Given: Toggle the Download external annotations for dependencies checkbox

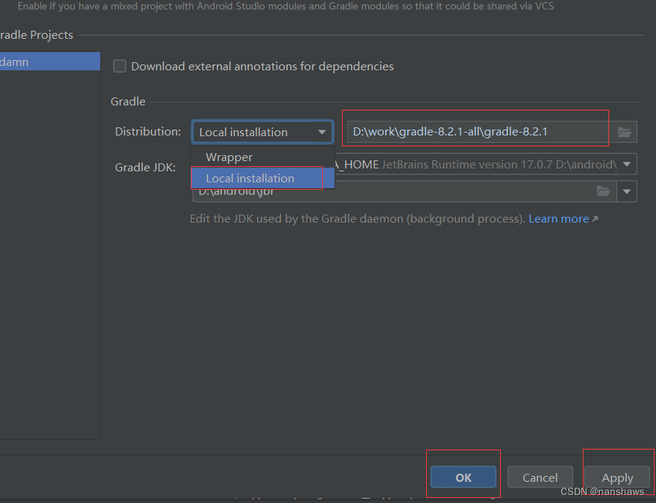Looking at the screenshot, I should pos(119,66).
